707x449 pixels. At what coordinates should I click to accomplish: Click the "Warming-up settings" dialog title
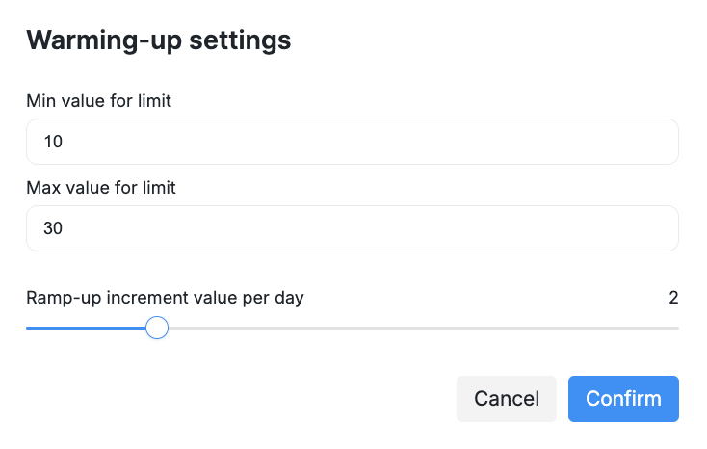[x=159, y=40]
